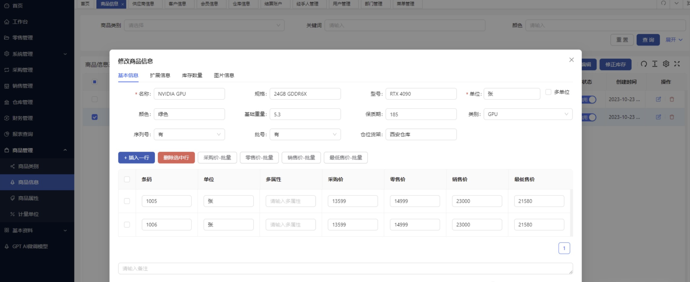The width and height of the screenshot is (690, 282).
Task: Click the 仓库管理 warehouse icon
Action: (7, 102)
